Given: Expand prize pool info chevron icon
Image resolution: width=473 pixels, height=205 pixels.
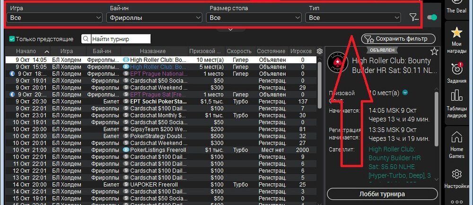Looking at the screenshot, I should pos(405,93).
